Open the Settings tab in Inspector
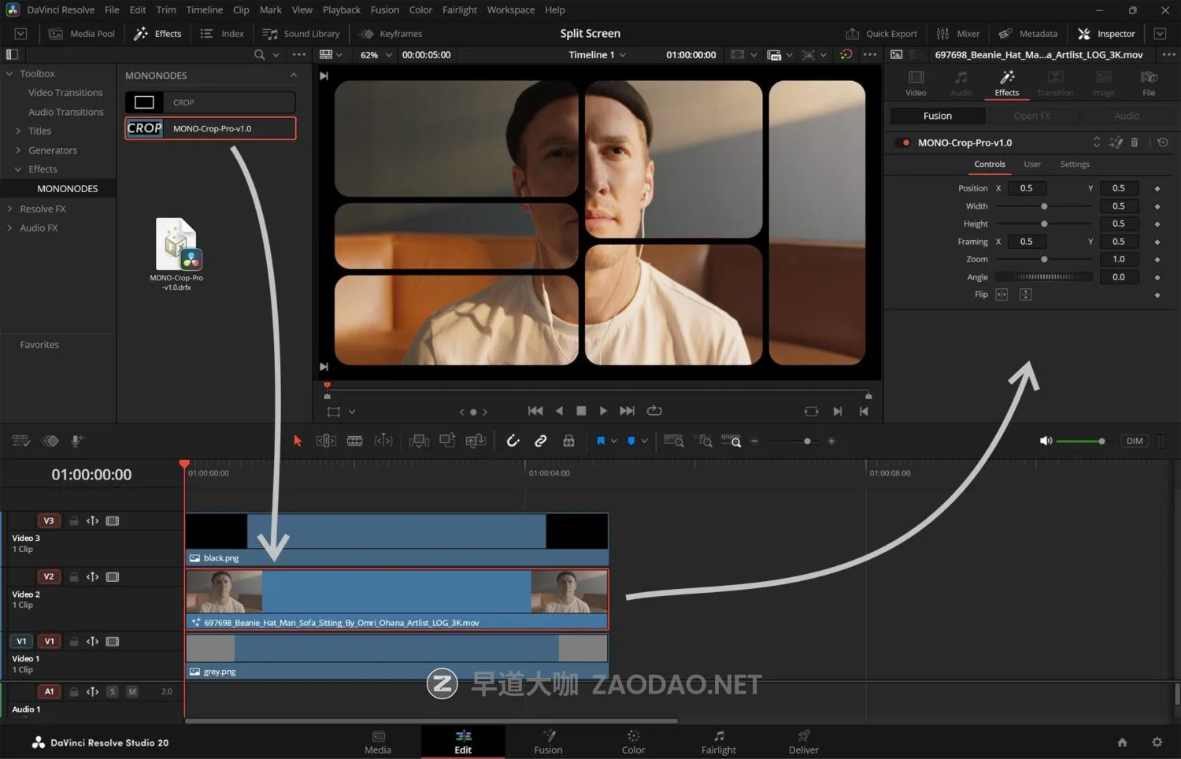 [x=1075, y=165]
